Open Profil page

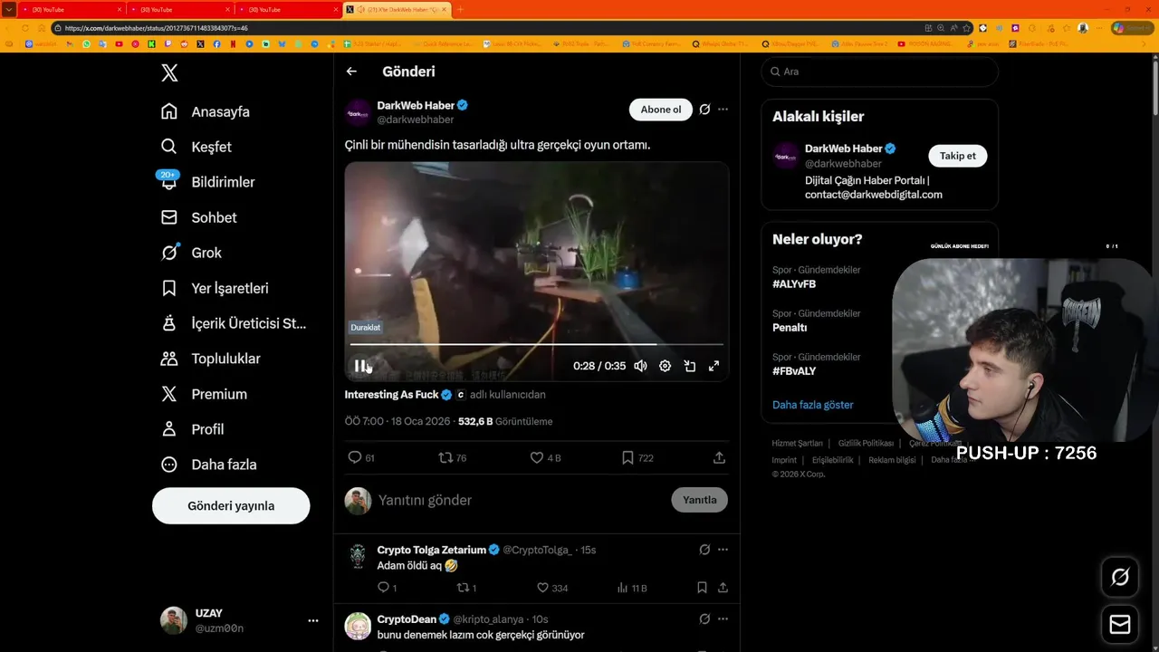pyautogui.click(x=192, y=429)
